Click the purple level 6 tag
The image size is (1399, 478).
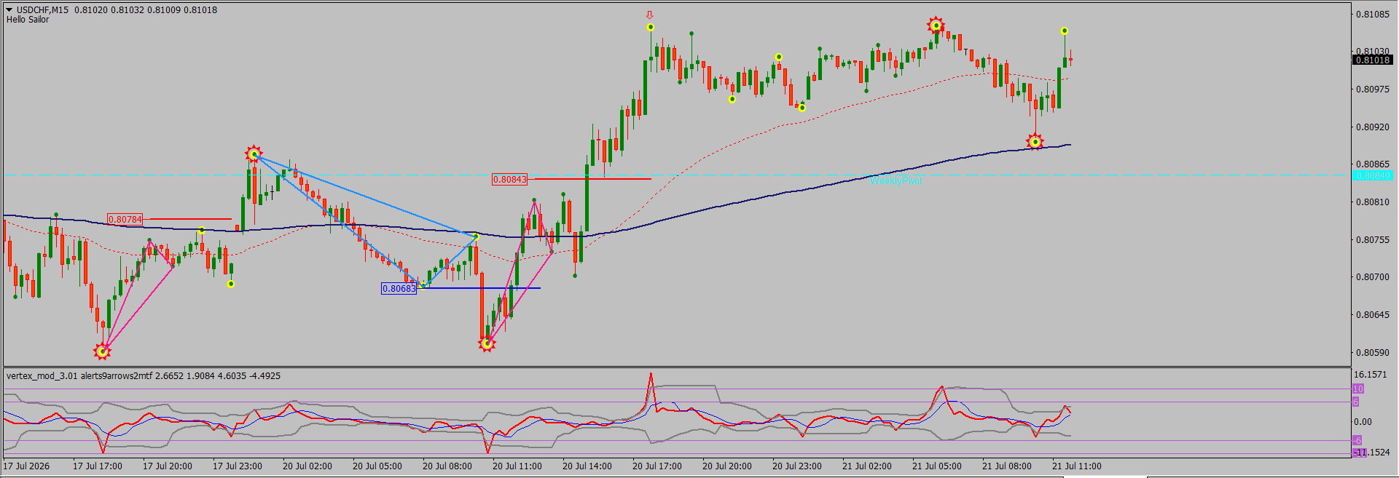(1356, 402)
